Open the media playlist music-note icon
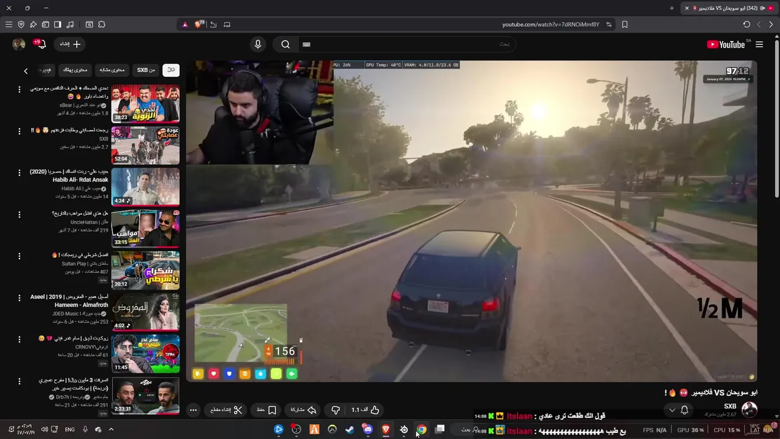 (70, 24)
